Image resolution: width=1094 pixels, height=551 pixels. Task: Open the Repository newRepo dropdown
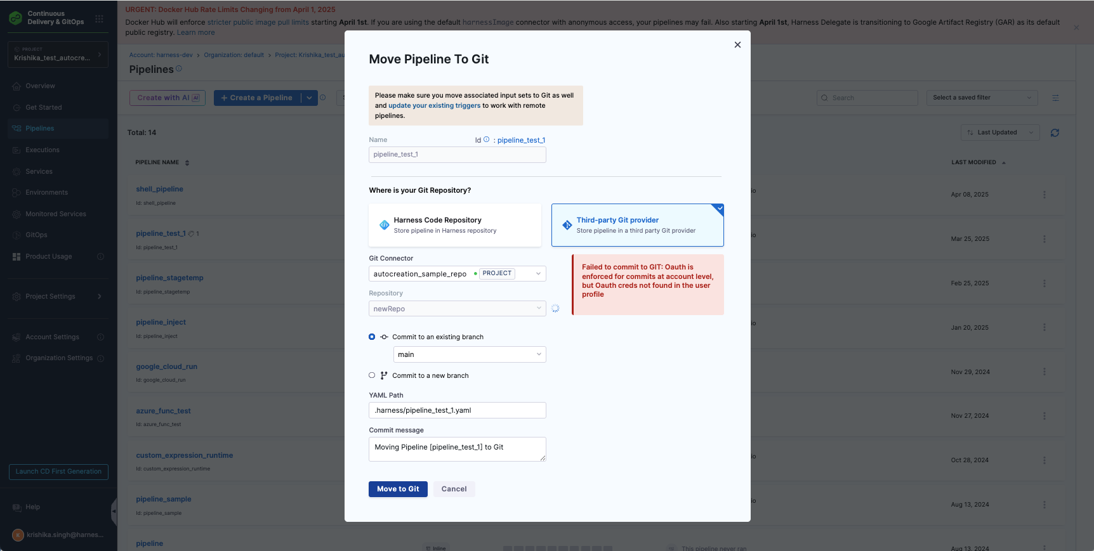[x=457, y=309]
